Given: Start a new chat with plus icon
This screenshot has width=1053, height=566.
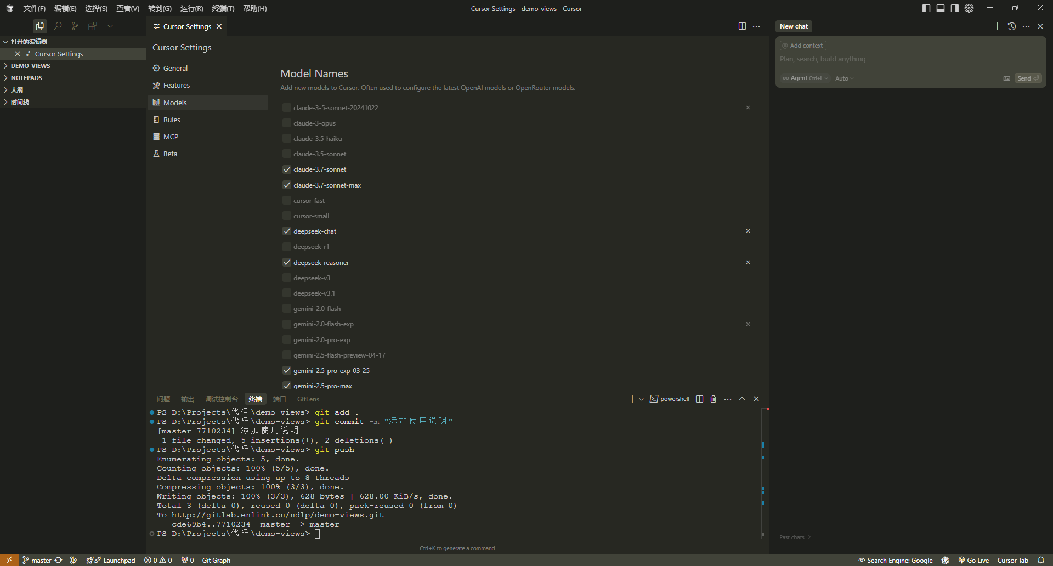Looking at the screenshot, I should [x=997, y=26].
